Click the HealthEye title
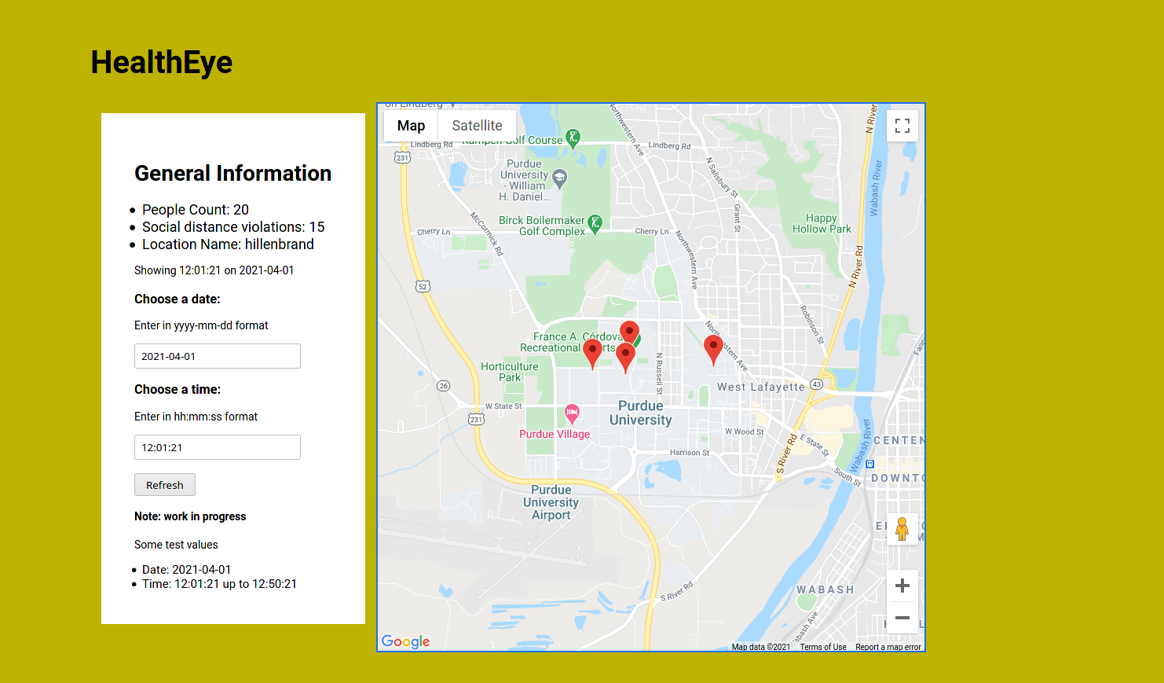Image resolution: width=1164 pixels, height=683 pixels. coord(162,62)
